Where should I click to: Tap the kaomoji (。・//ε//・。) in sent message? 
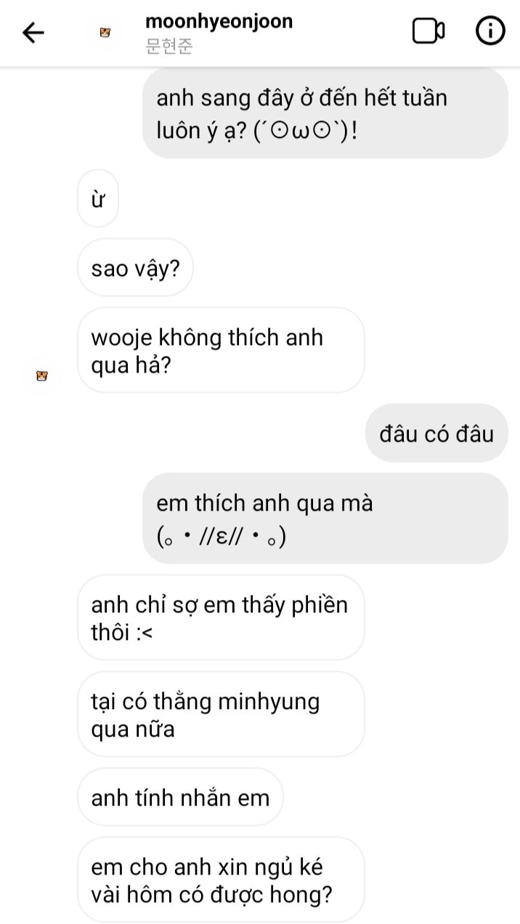(222, 537)
